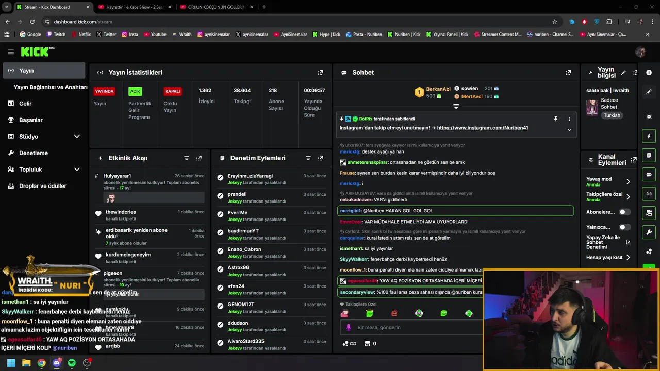The width and height of the screenshot is (660, 371).
Task: Open Hesap yaşı kısıt settings arrow
Action: (x=628, y=257)
